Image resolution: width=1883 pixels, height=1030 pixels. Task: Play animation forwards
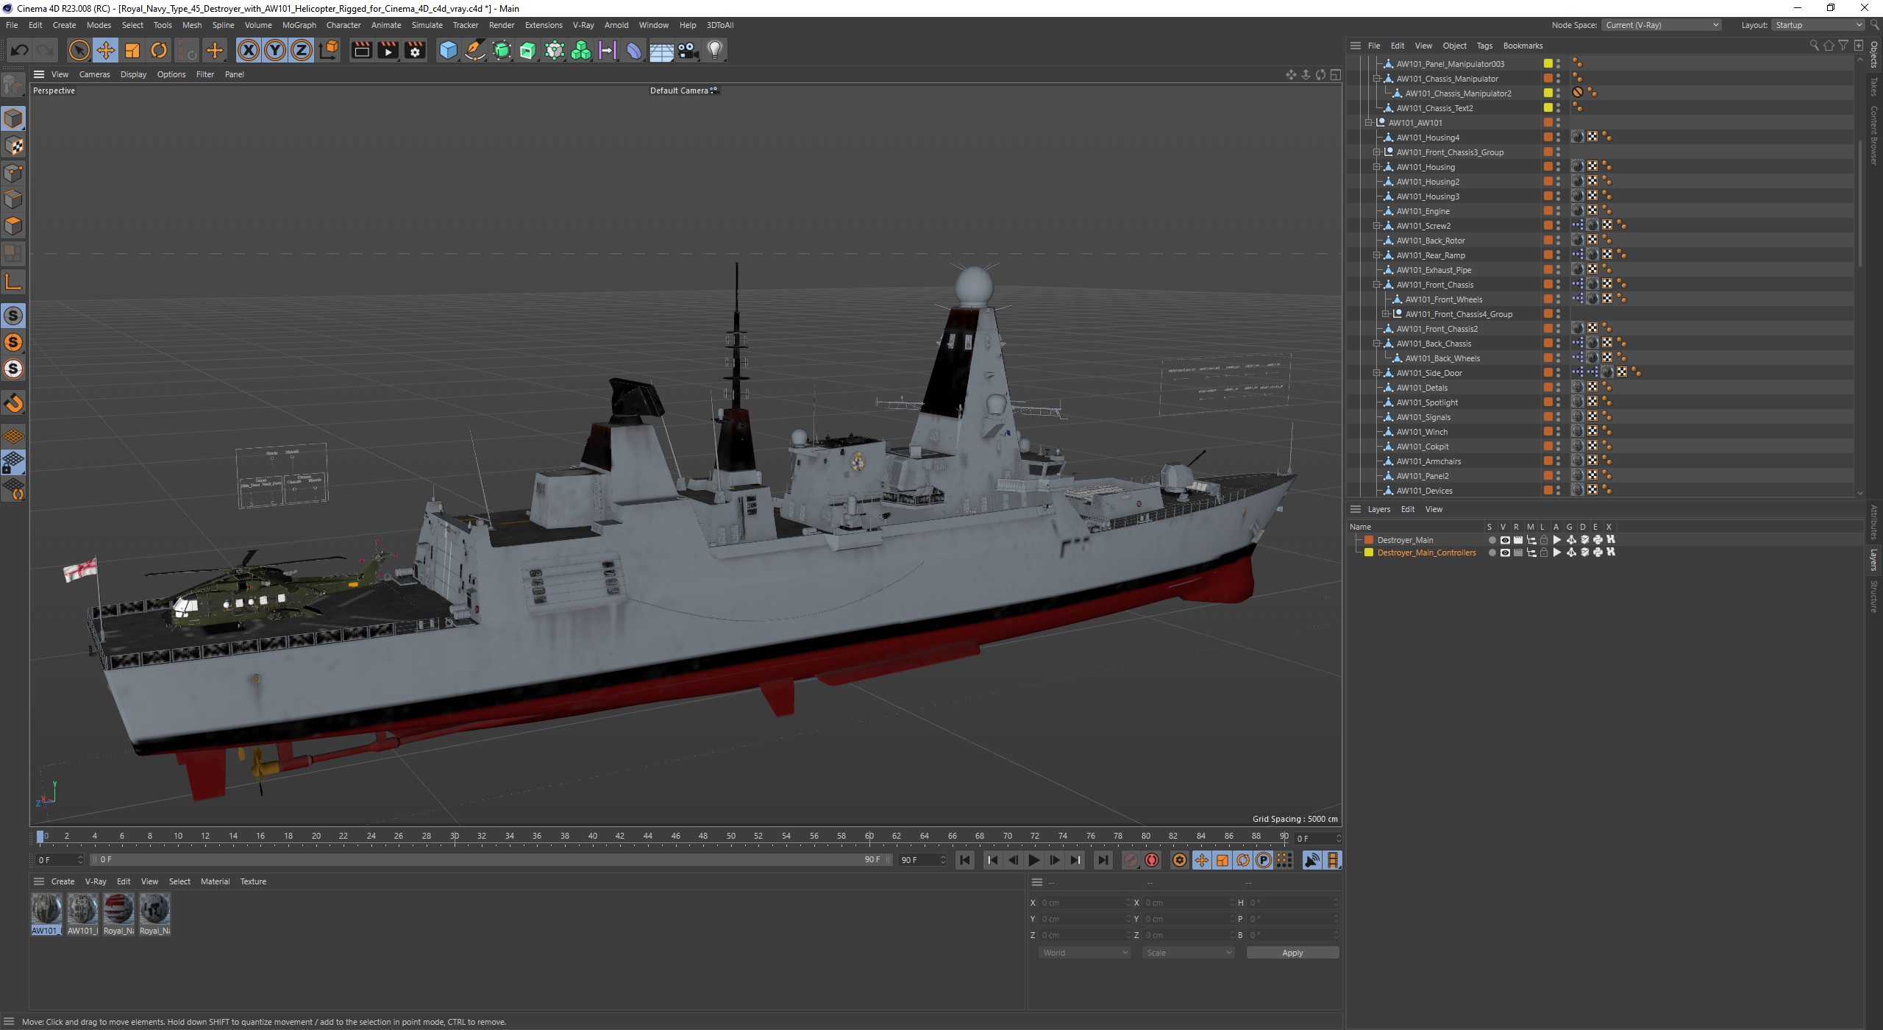pyautogui.click(x=1034, y=860)
